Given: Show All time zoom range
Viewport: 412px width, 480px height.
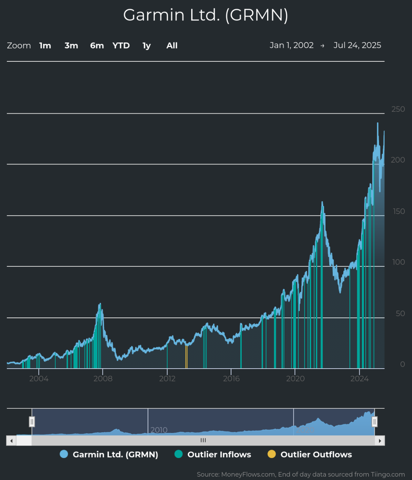Looking at the screenshot, I should point(172,45).
